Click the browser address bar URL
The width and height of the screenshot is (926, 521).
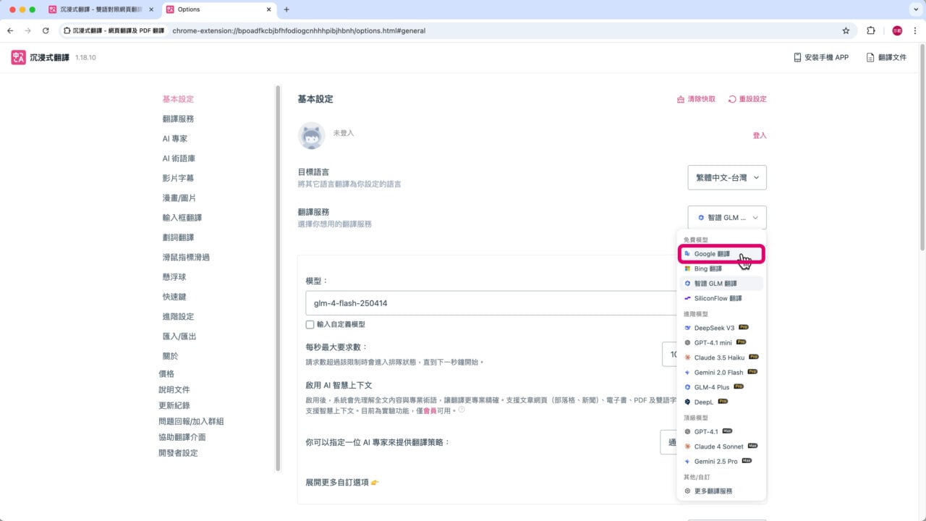point(299,31)
